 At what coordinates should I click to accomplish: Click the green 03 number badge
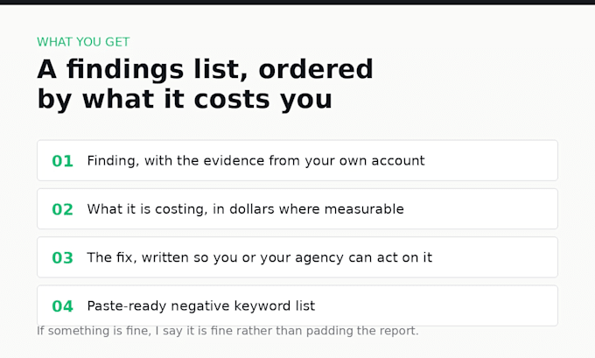click(62, 257)
